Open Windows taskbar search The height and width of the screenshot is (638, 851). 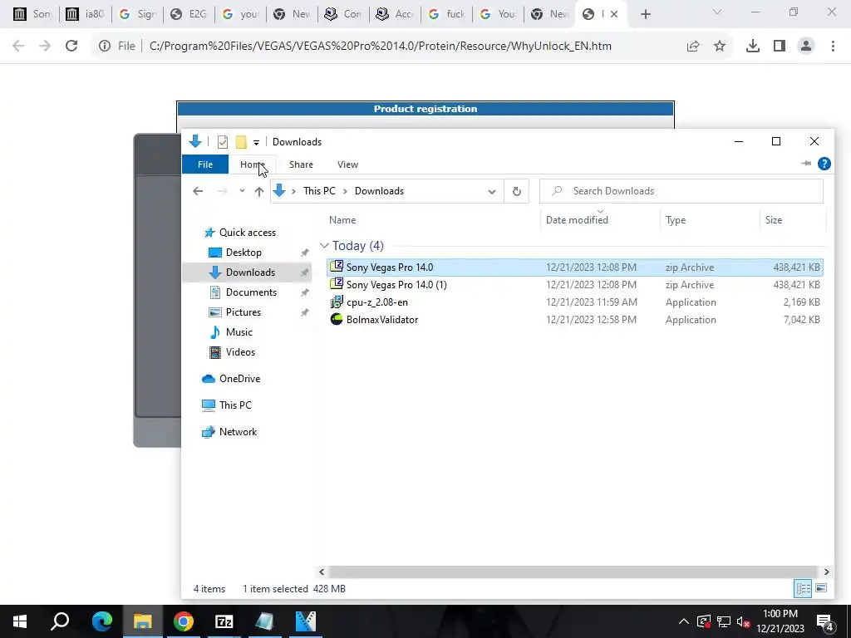(x=60, y=621)
